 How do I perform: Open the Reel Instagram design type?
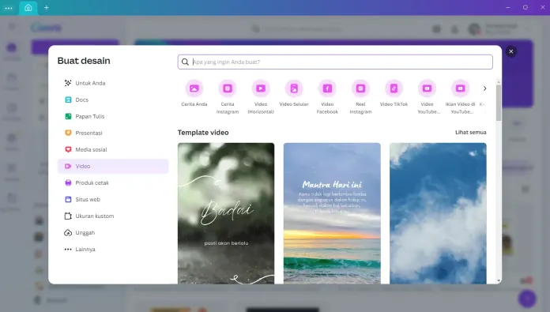[360, 88]
